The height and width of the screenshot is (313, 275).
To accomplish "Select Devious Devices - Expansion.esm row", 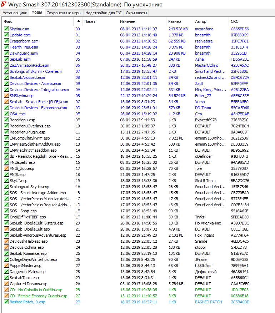I will pos(137,108).
